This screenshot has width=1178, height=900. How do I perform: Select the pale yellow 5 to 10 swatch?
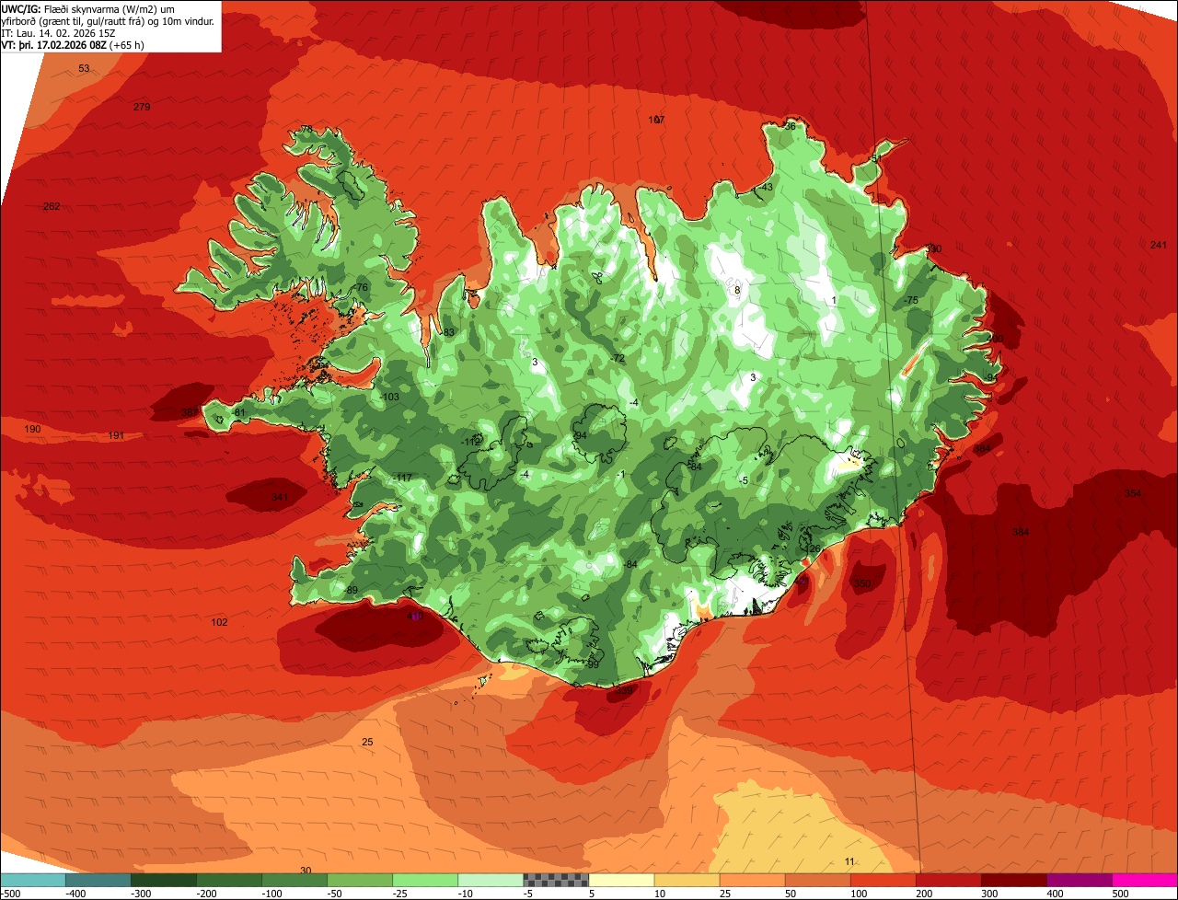(621, 880)
